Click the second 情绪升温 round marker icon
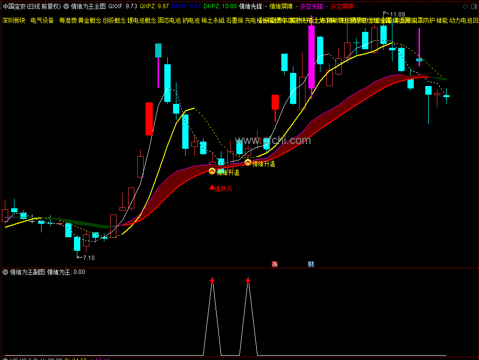This screenshot has height=360, width=479. [x=248, y=162]
